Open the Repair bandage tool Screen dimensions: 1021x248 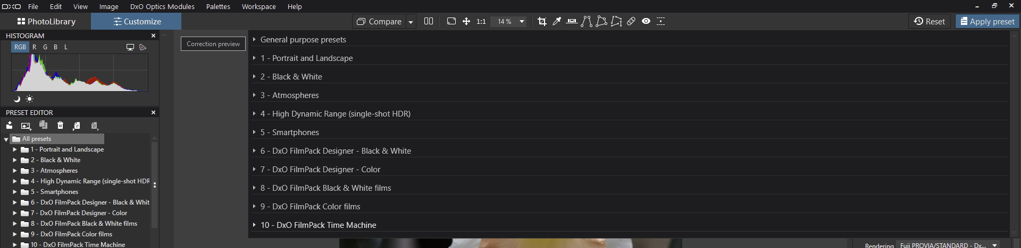[x=631, y=21]
